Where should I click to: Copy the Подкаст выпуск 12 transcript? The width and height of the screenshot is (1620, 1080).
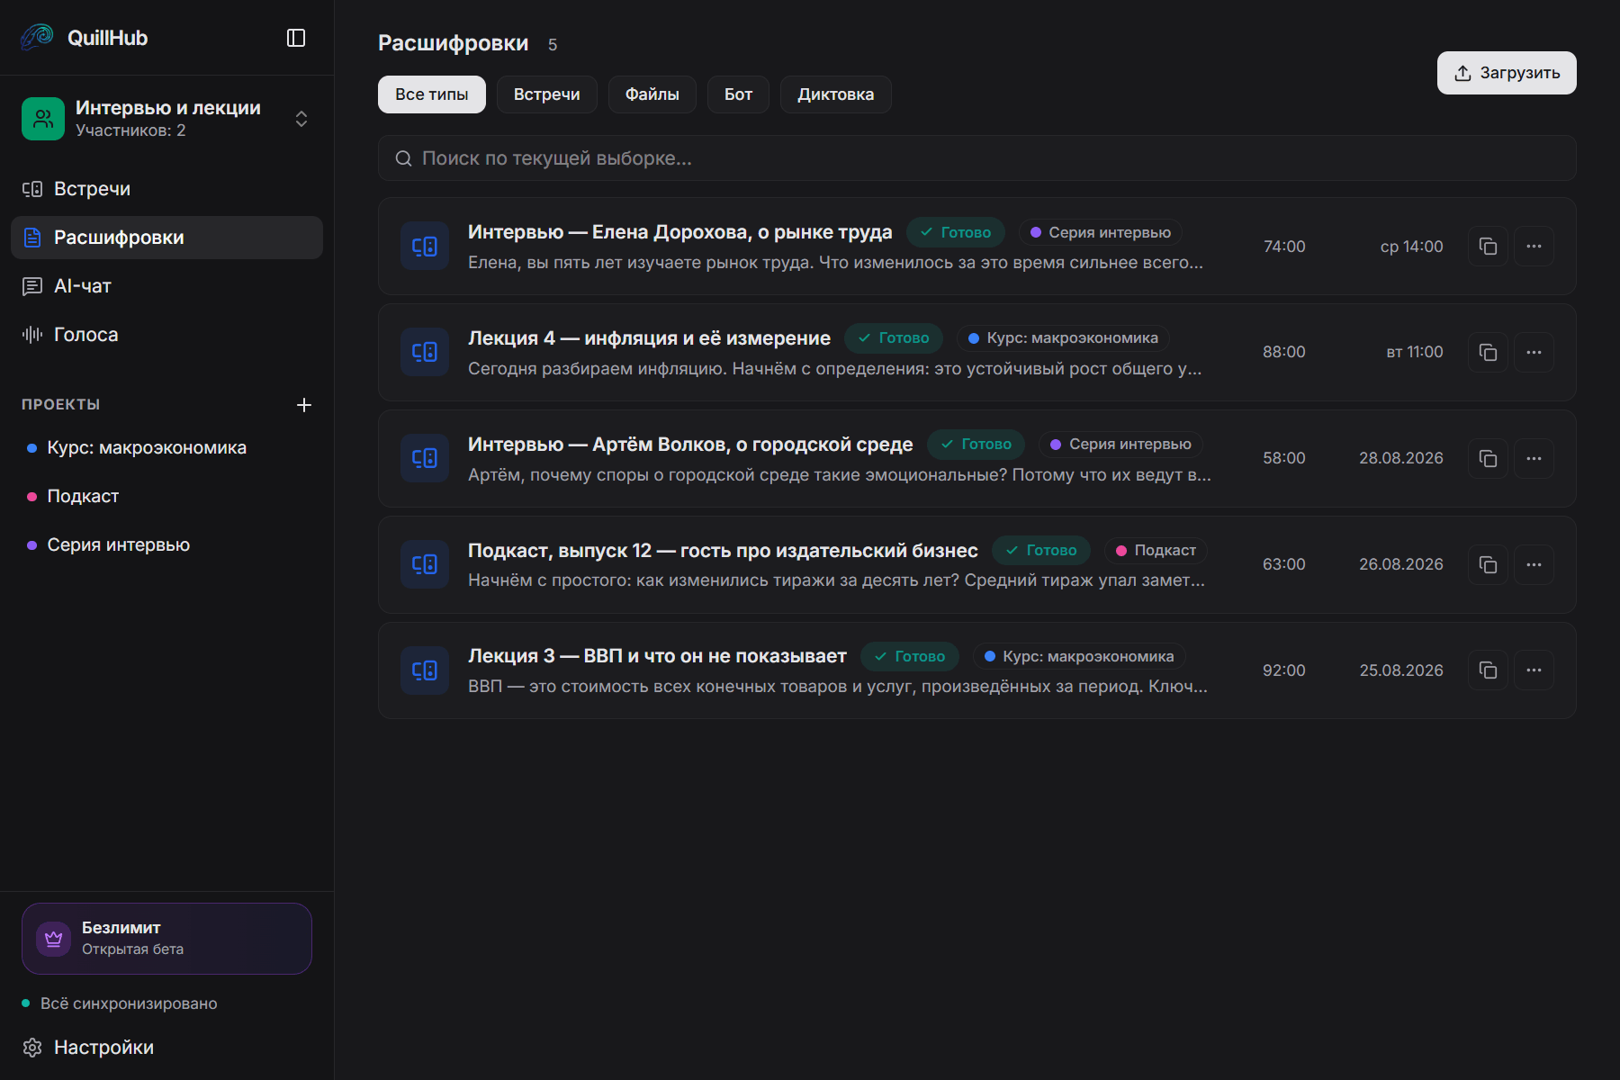coord(1488,564)
